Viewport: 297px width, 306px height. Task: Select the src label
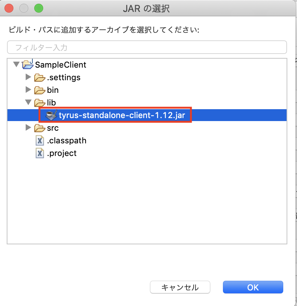point(53,128)
